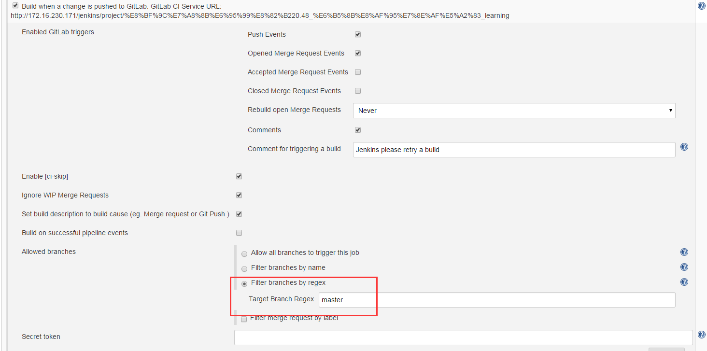Open Rebuild open Merge Requests dropdown

514,111
